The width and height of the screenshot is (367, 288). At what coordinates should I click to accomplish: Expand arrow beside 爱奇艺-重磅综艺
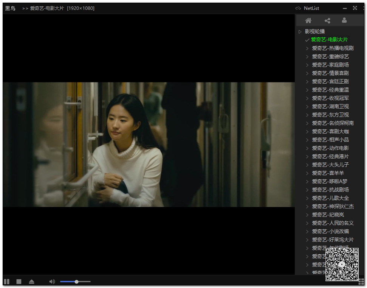pyautogui.click(x=307, y=57)
